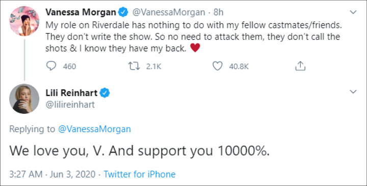This screenshot has height=186, width=367.
Task: Click the @VanessaMorgan handle beside the name
Action: [169, 12]
